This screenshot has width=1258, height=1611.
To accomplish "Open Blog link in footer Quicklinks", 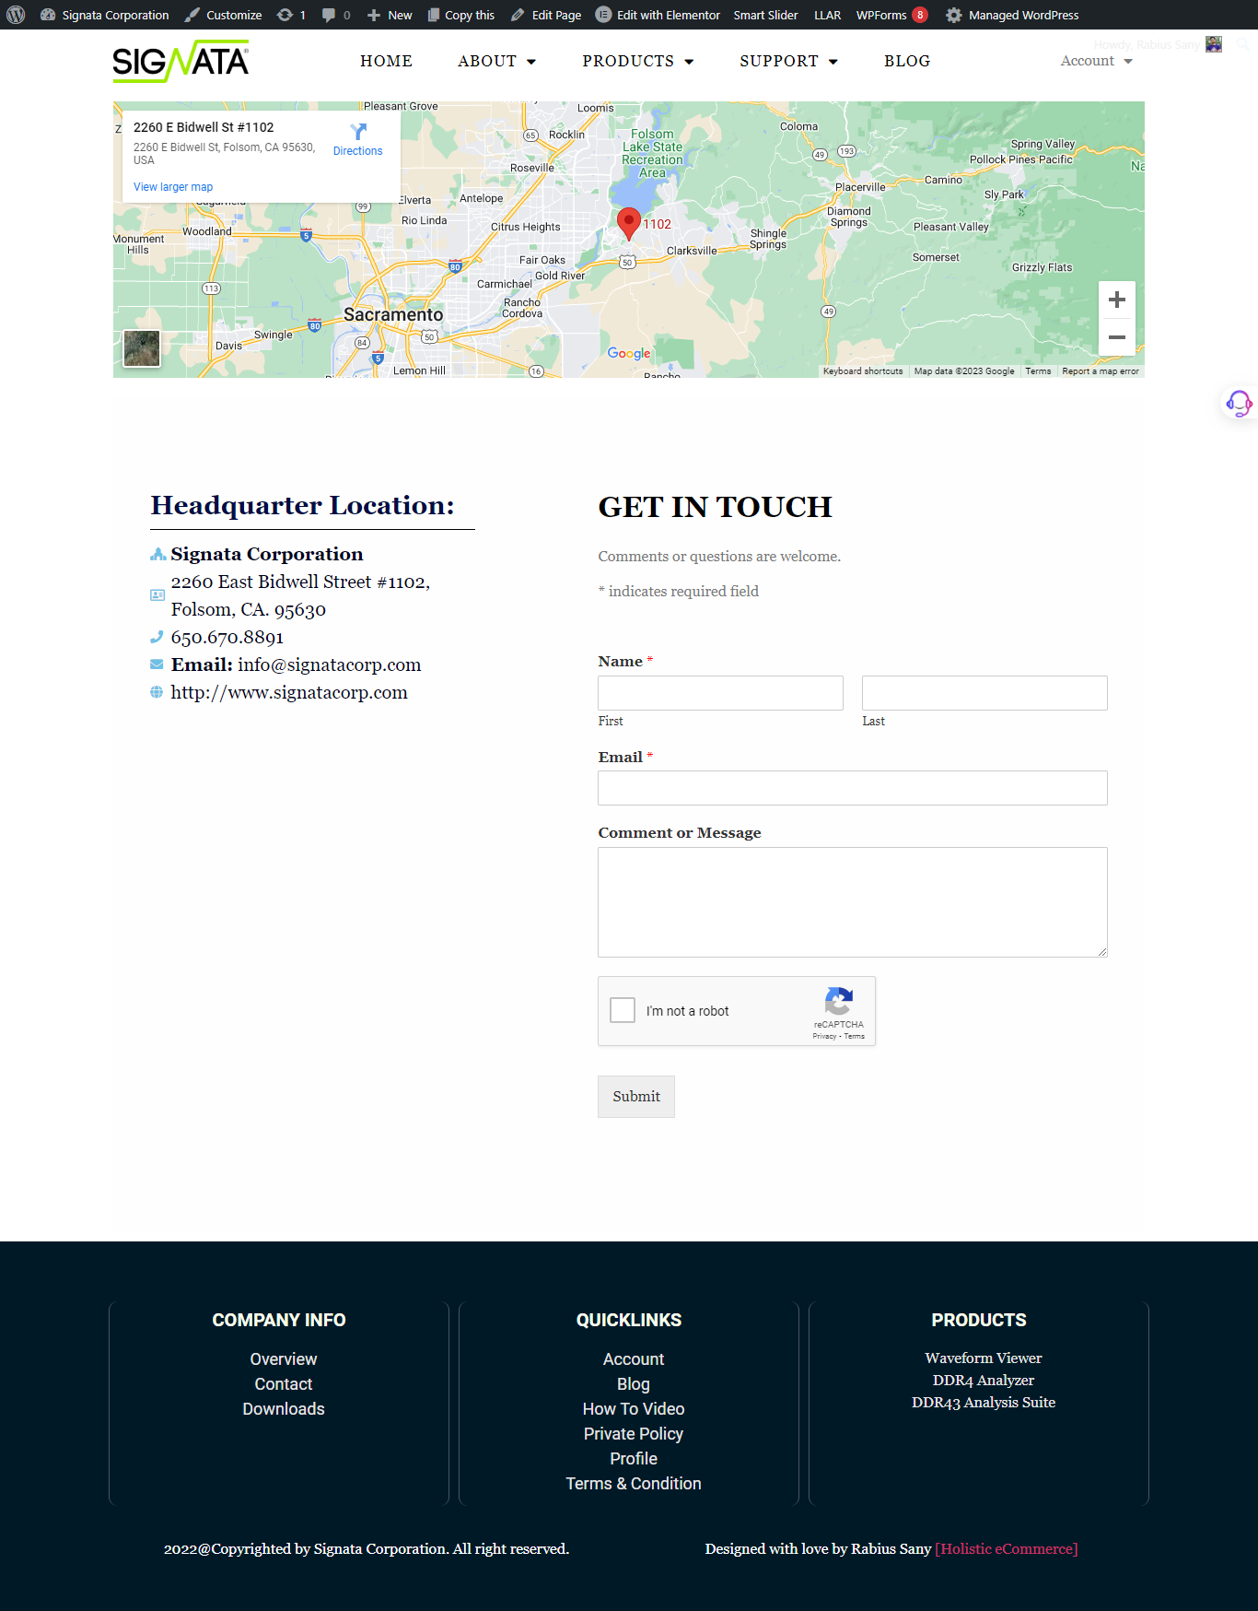I will pos(634,1383).
